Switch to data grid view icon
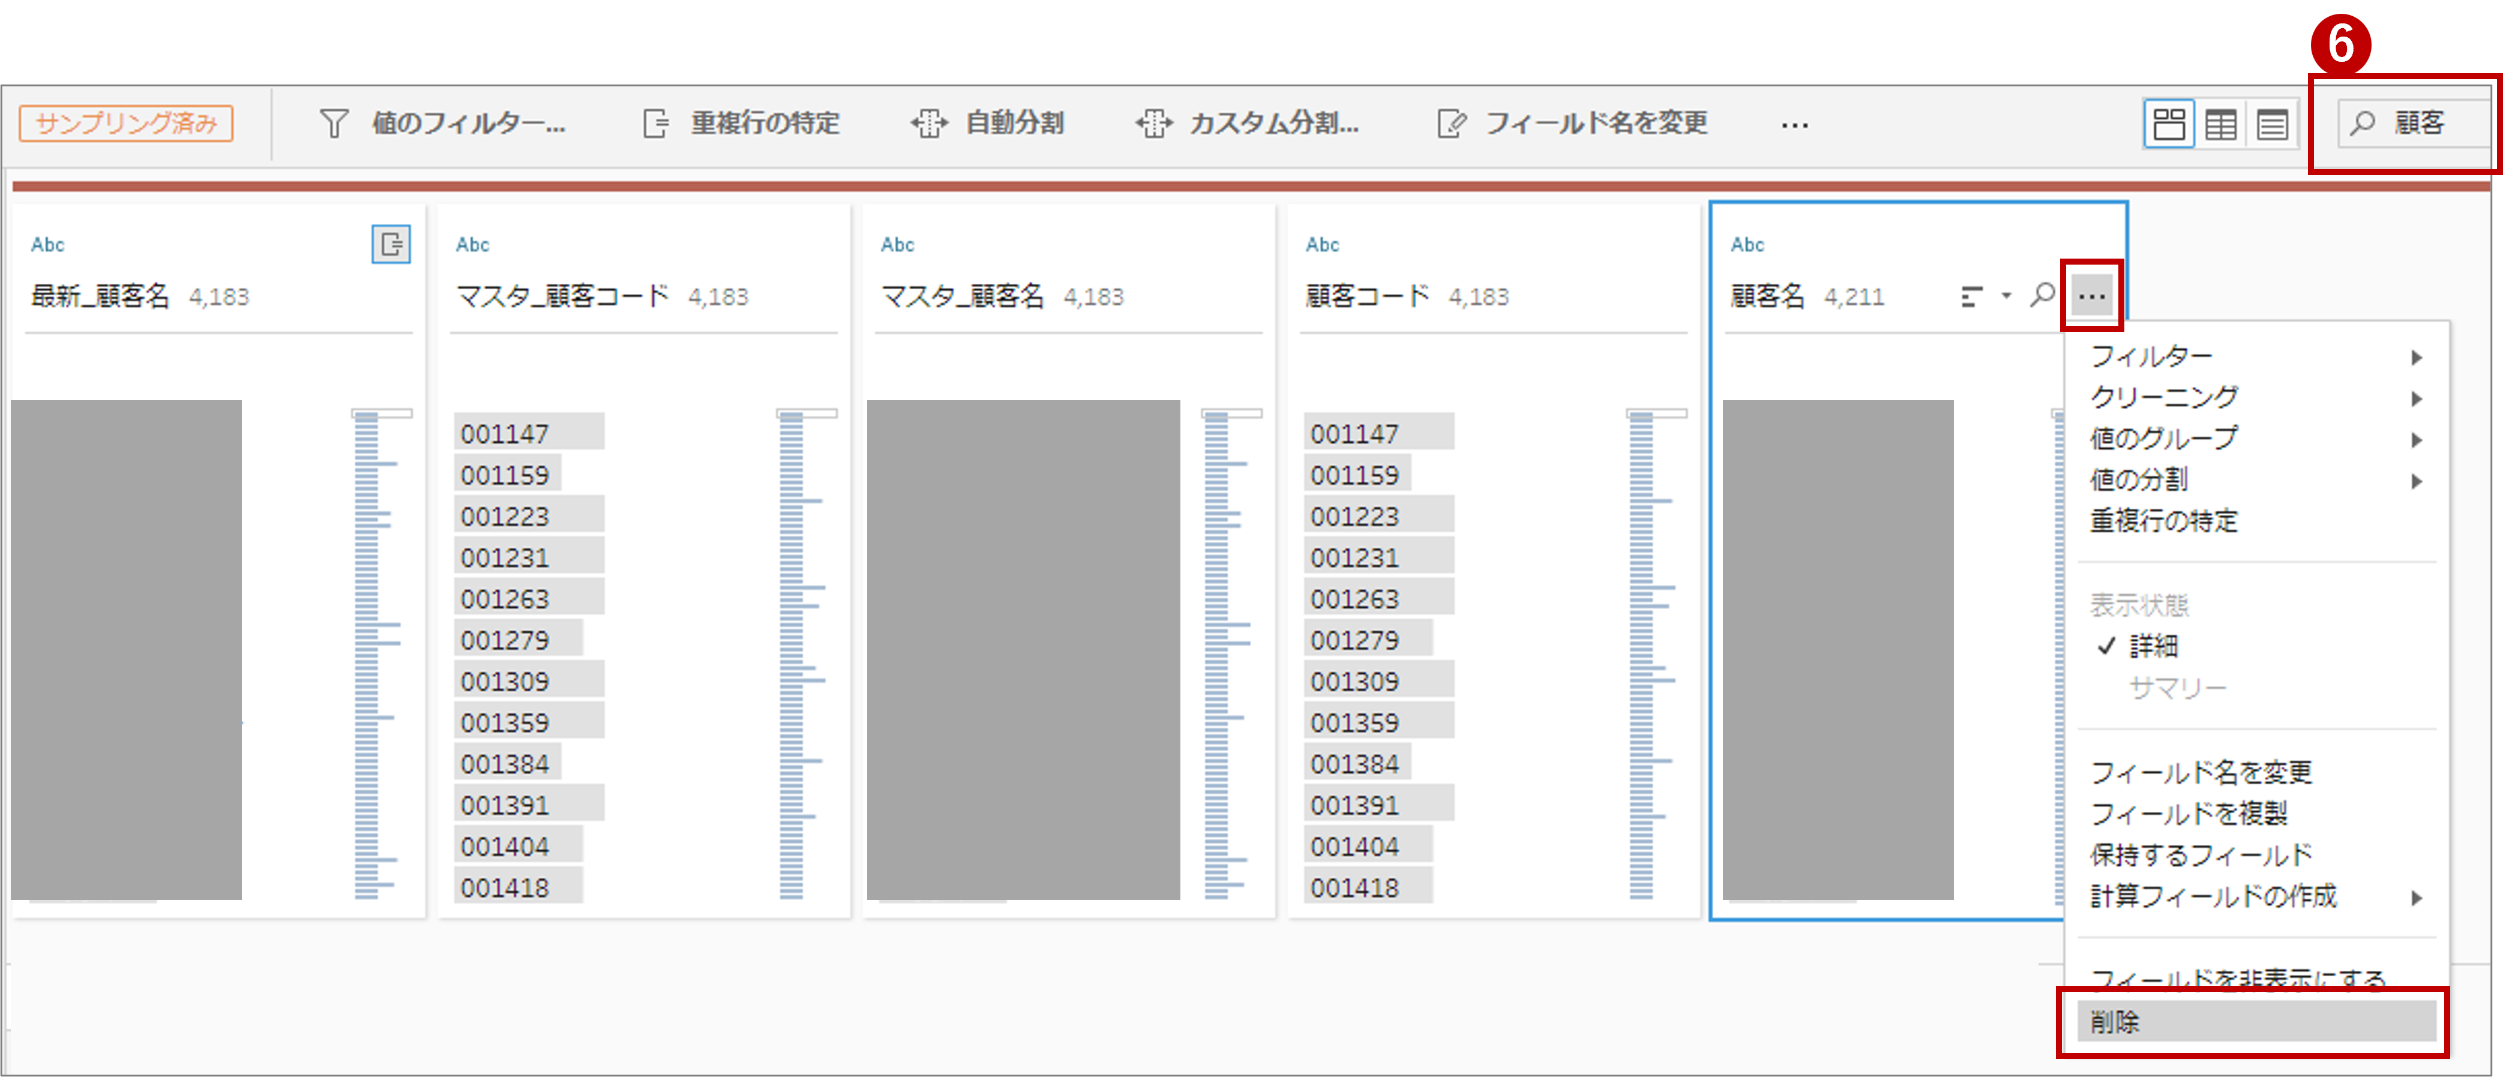 [2220, 124]
